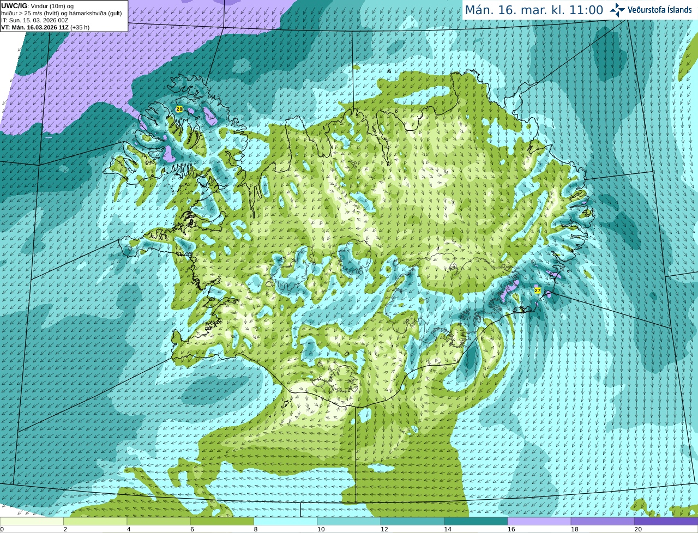Click the yellow gust marker labeled 28
Image resolution: width=698 pixels, height=533 pixels.
(x=179, y=109)
